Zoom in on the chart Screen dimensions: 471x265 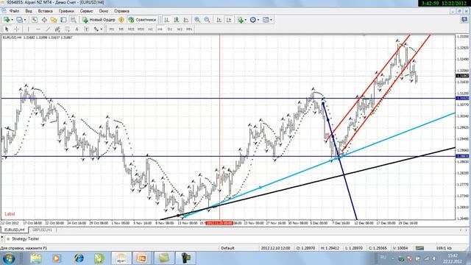coord(197,20)
